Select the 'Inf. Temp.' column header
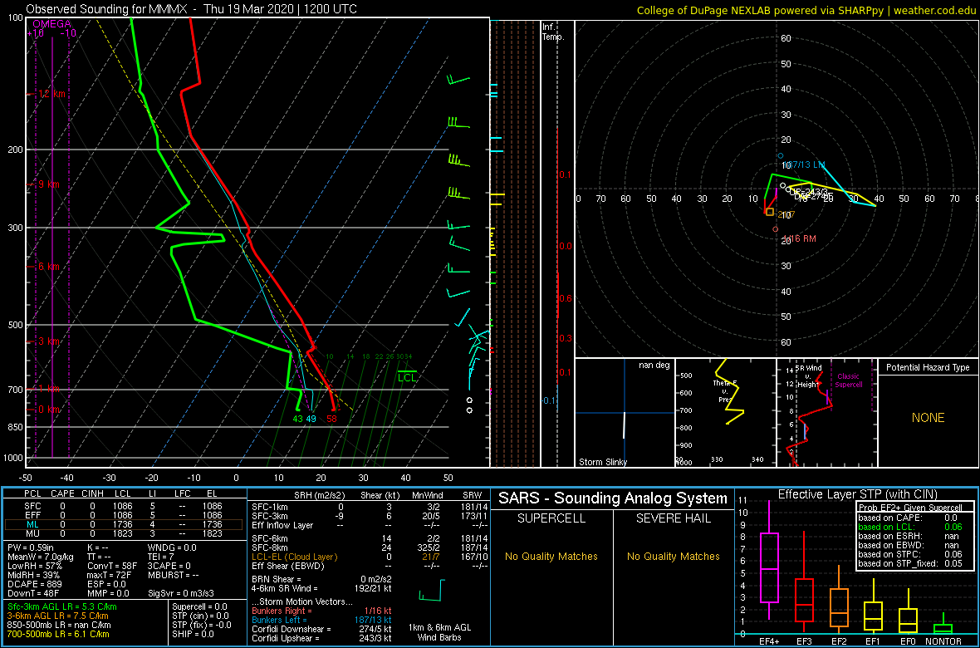The height and width of the screenshot is (648, 980). (554, 32)
